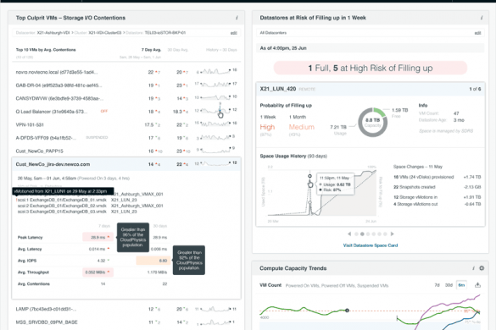Expand the A-DFDS-VFF09 VM row
The height and width of the screenshot is (330, 496).
pos(126,138)
